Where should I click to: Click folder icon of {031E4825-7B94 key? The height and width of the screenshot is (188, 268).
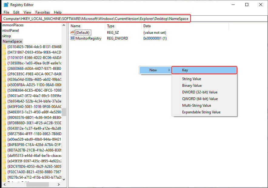[4, 47]
